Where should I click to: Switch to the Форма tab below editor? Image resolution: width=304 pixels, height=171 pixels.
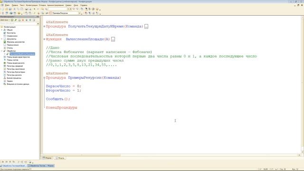(47, 158)
